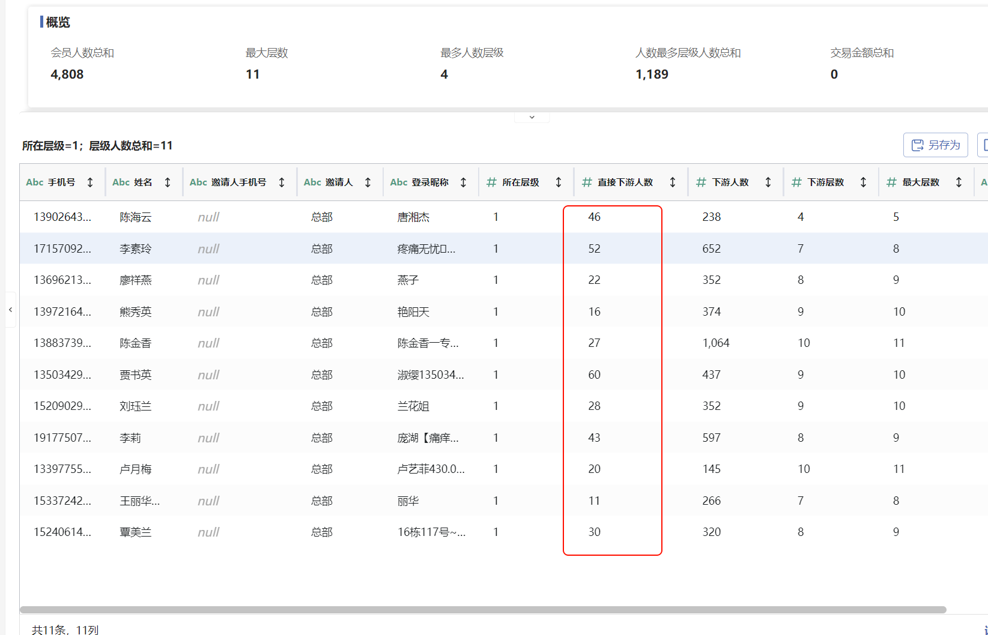Select the row for 陈海云

(x=503, y=217)
